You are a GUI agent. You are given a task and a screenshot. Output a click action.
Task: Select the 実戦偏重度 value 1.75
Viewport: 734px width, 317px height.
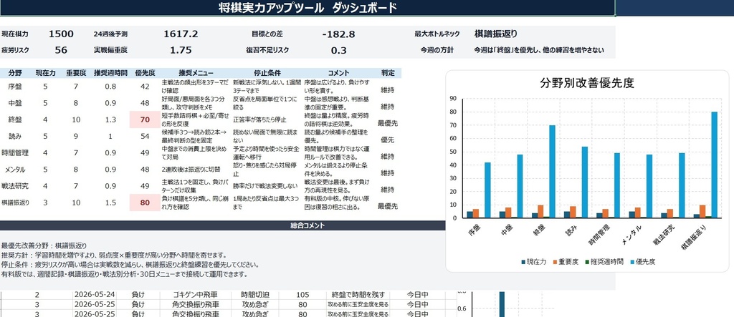click(181, 50)
